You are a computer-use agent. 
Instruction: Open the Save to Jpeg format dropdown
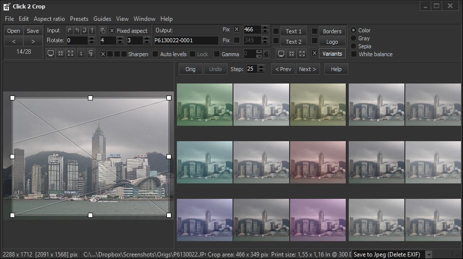point(428,254)
